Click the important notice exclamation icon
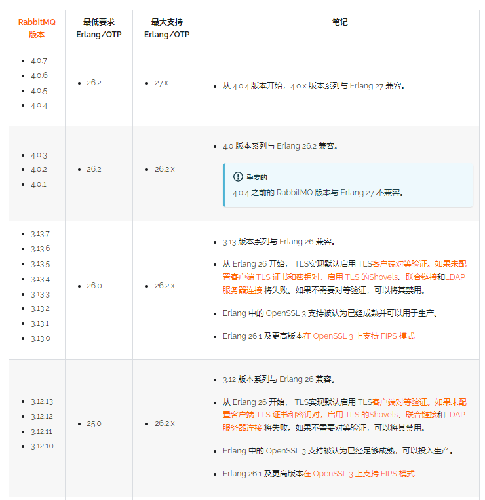Image resolution: width=485 pixels, height=500 pixels. (x=238, y=176)
